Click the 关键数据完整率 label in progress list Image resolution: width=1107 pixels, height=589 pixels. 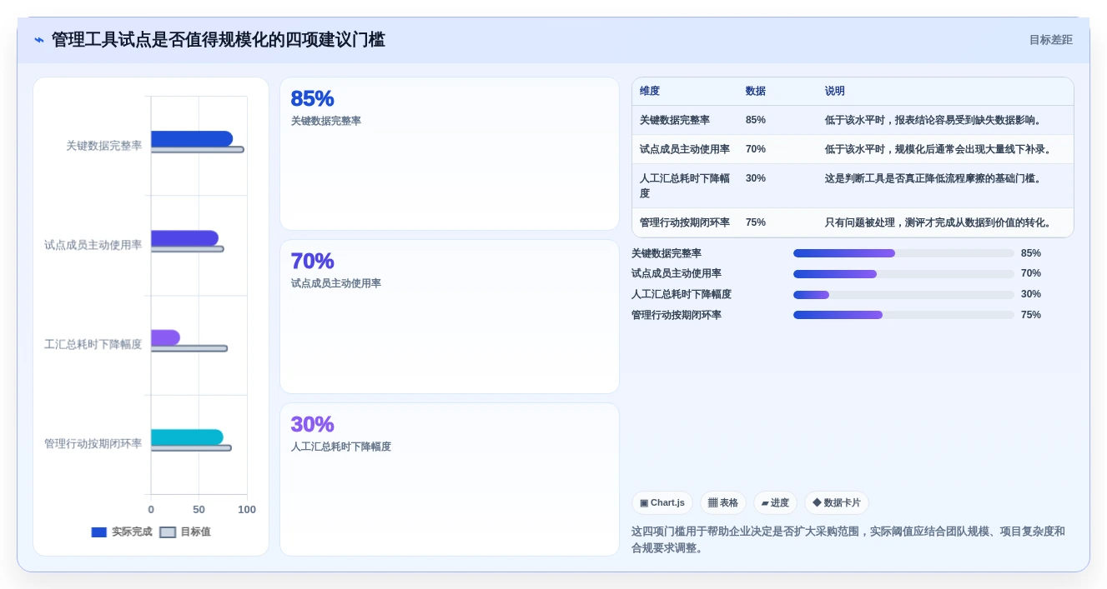pos(667,253)
